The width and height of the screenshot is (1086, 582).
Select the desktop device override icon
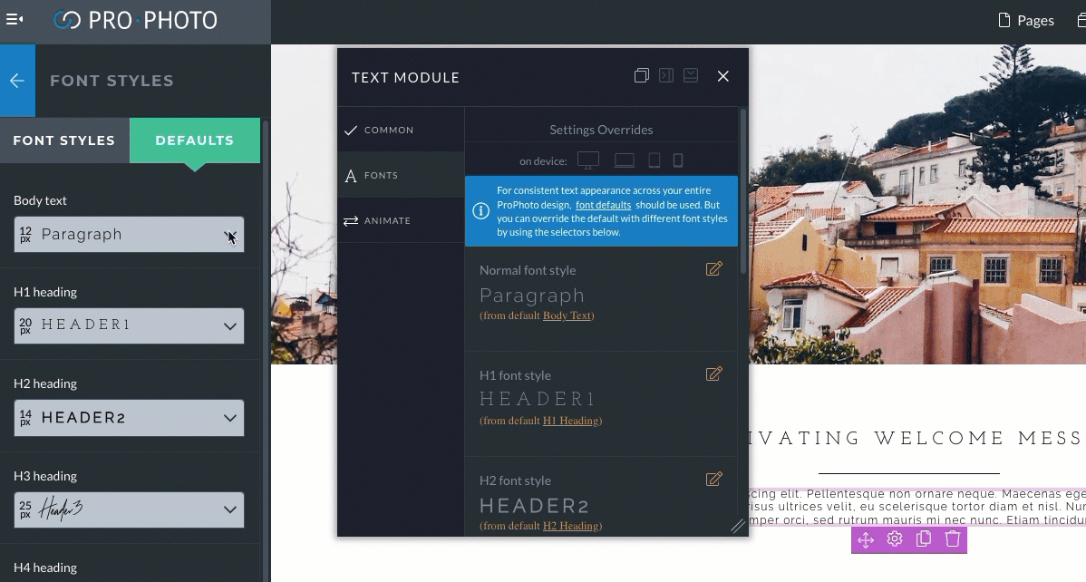point(588,160)
